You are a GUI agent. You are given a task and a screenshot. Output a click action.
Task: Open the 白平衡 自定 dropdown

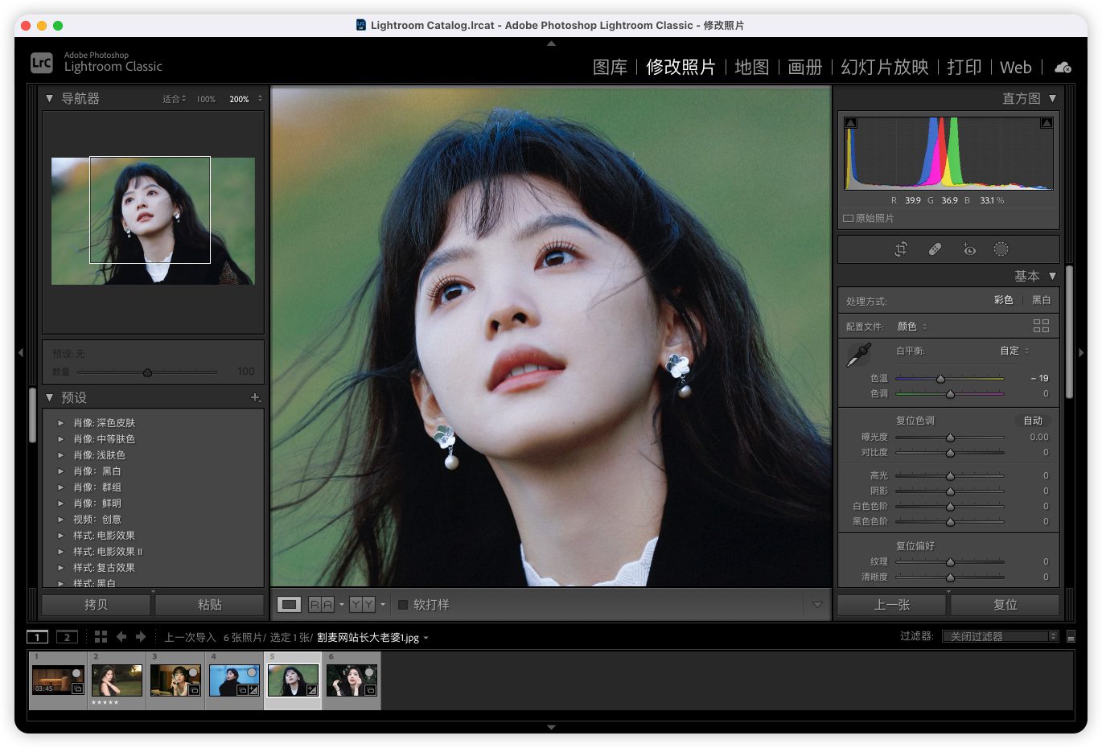coord(1014,351)
